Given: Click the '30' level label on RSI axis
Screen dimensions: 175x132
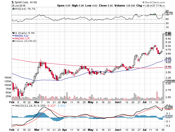Looking at the screenshot, I should [167, 23].
